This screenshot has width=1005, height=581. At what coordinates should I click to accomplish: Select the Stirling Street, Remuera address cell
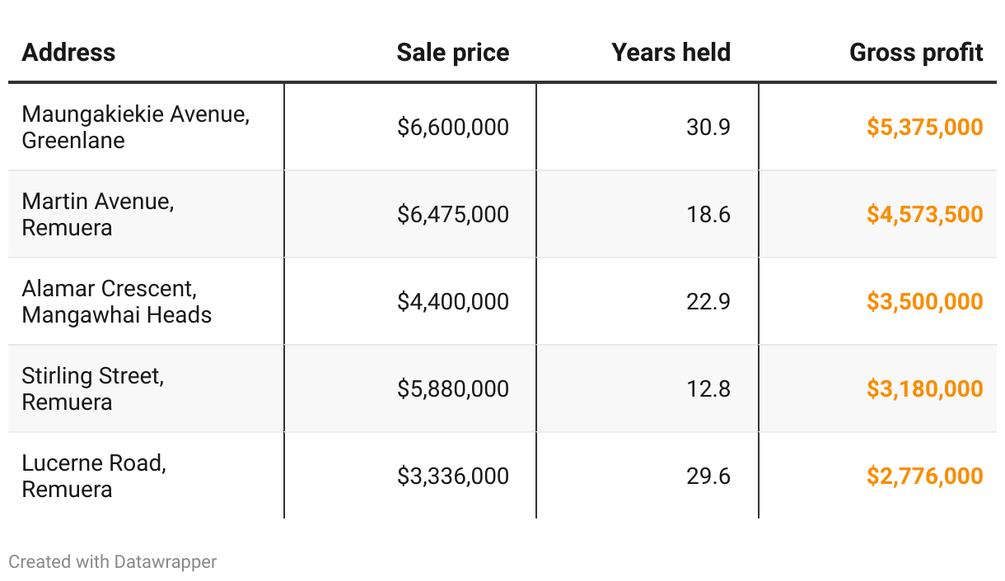coord(93,388)
